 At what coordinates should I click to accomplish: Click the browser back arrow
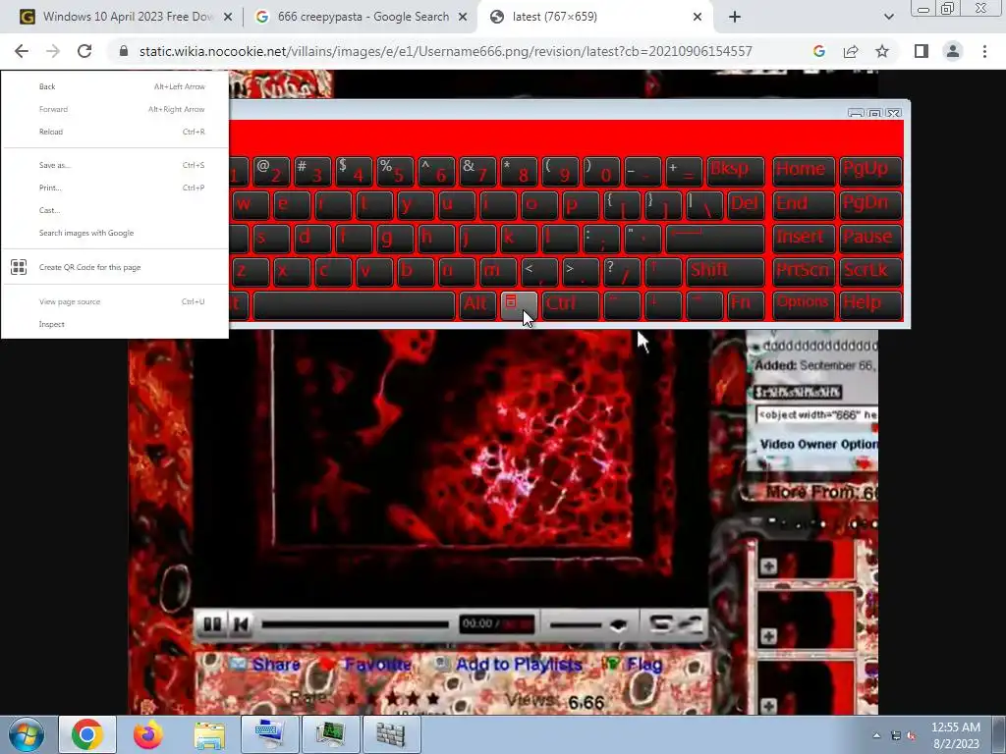tap(22, 51)
